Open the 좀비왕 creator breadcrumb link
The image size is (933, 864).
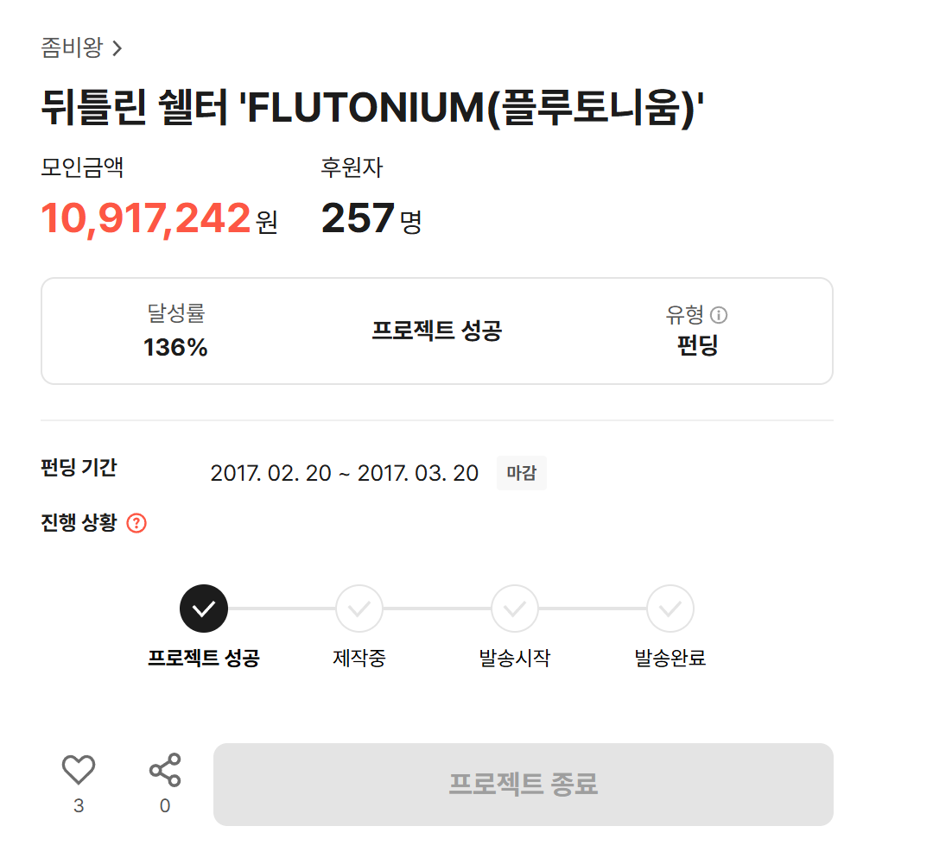click(72, 47)
